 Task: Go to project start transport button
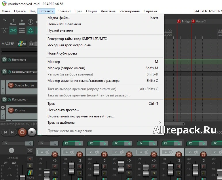pyautogui.click(x=5, y=132)
